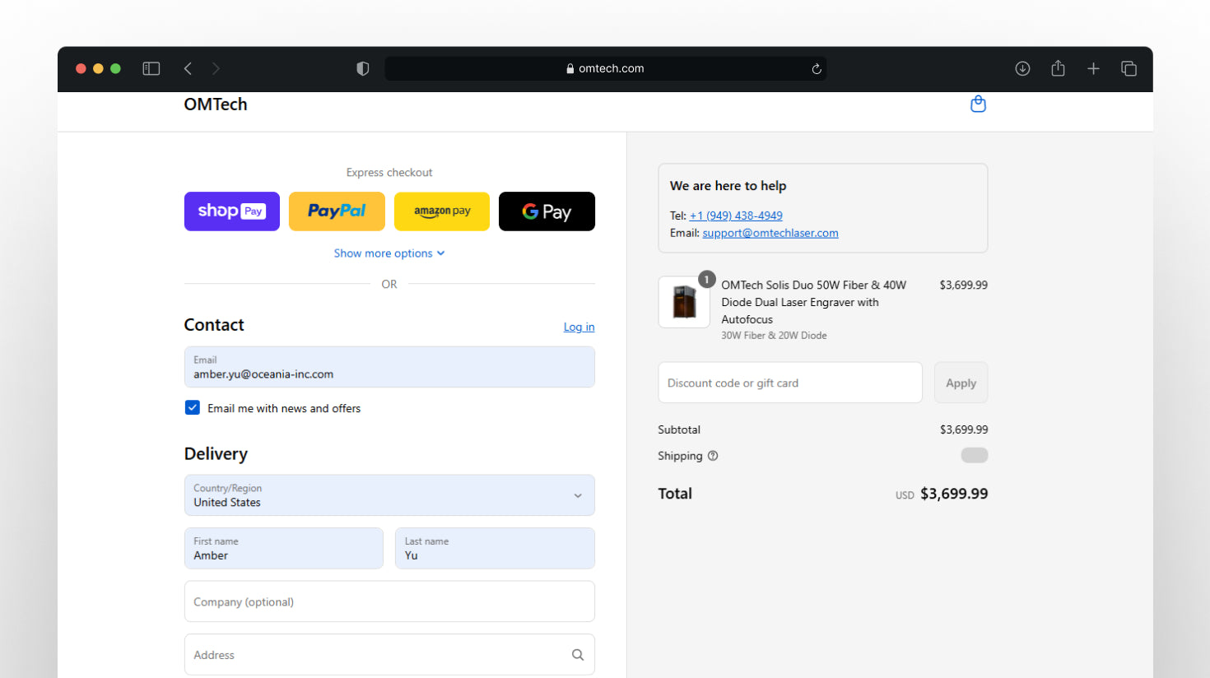This screenshot has width=1210, height=678.
Task: Open the Country/Region dropdown
Action: click(389, 495)
